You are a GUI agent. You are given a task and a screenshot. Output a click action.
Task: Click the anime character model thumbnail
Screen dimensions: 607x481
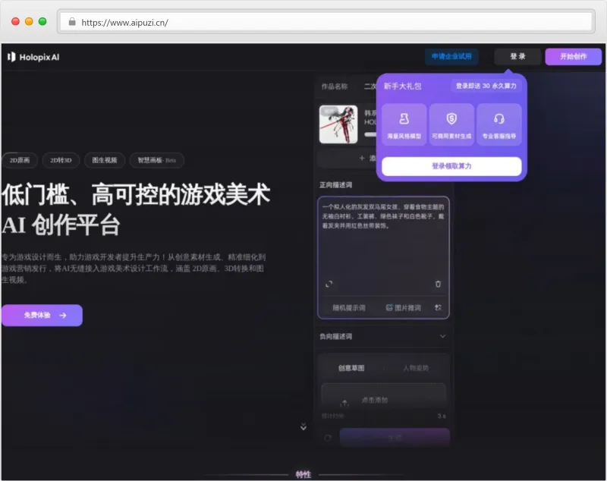(338, 124)
